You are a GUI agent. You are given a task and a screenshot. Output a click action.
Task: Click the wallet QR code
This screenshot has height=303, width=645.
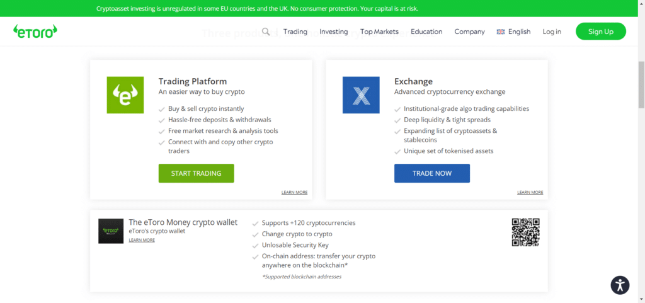(526, 232)
